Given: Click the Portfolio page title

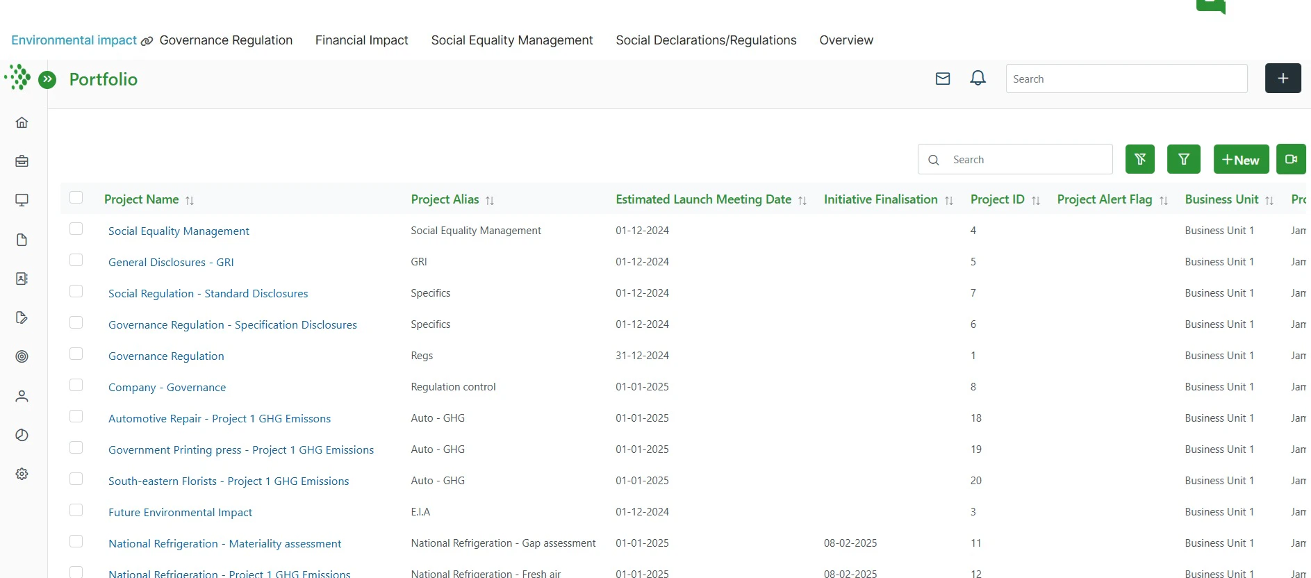Looking at the screenshot, I should (x=104, y=79).
